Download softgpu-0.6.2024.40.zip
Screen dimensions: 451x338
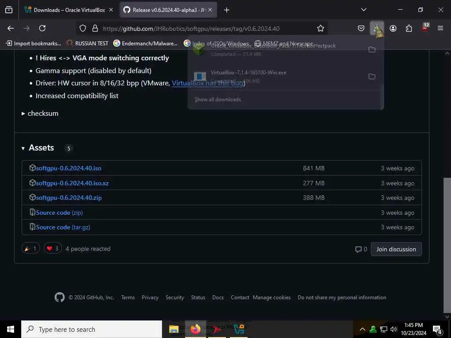pyautogui.click(x=69, y=198)
